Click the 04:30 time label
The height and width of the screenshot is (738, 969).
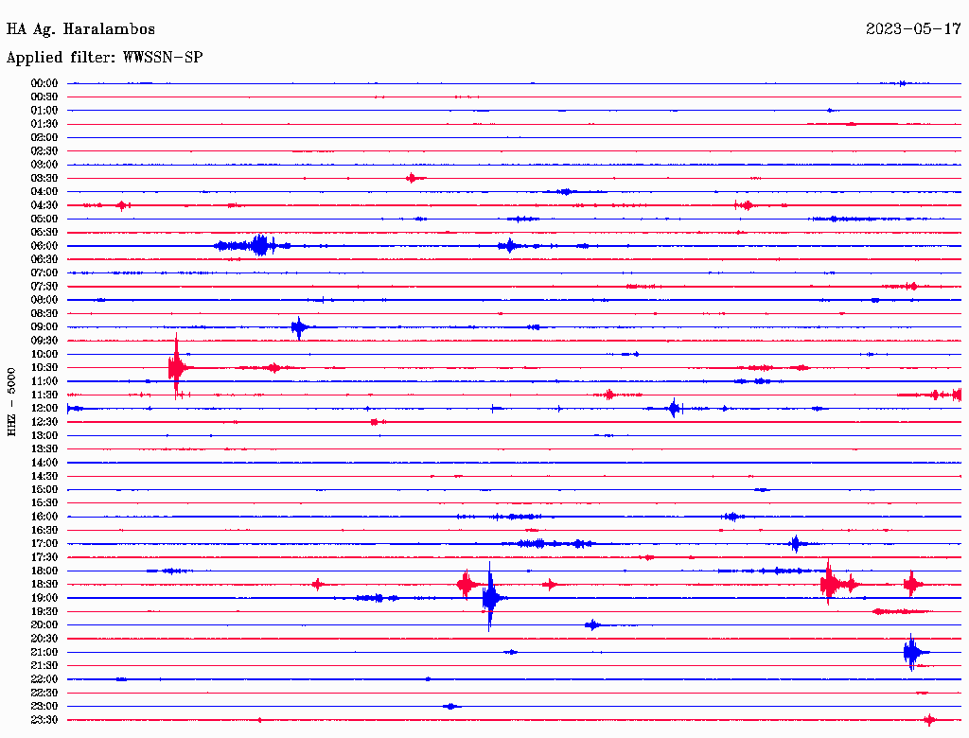(x=44, y=205)
